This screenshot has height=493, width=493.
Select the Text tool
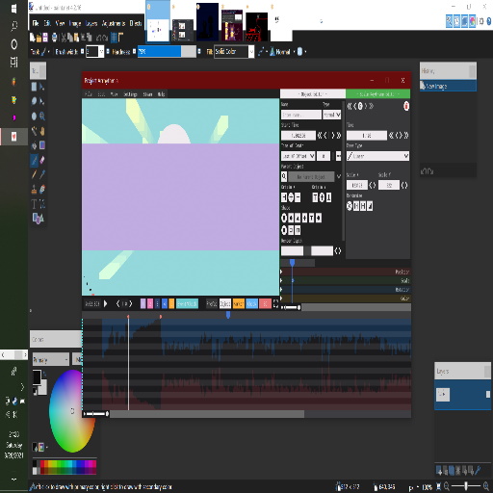point(35,204)
